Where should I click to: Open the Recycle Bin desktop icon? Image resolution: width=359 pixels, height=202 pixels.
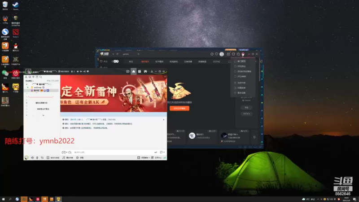tap(5, 5)
